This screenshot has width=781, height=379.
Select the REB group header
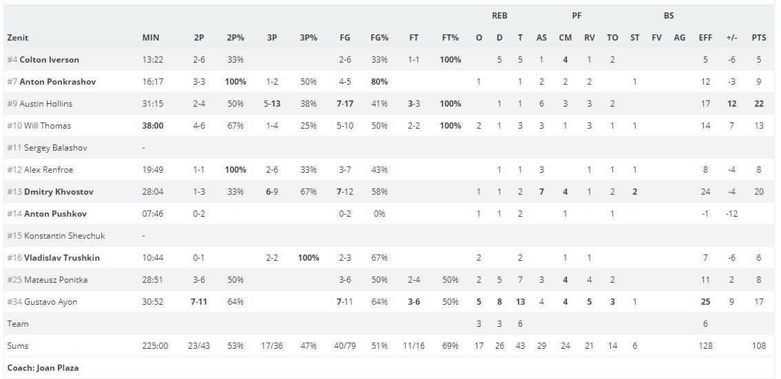499,16
